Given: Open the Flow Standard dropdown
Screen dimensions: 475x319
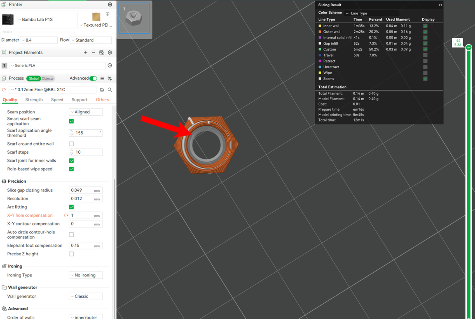Looking at the screenshot, I should pos(91,40).
